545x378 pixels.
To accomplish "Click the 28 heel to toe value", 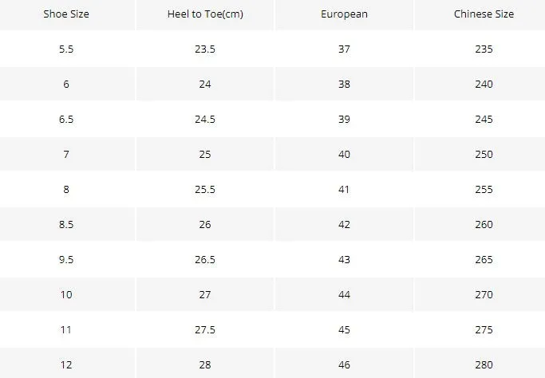I will coord(205,364).
